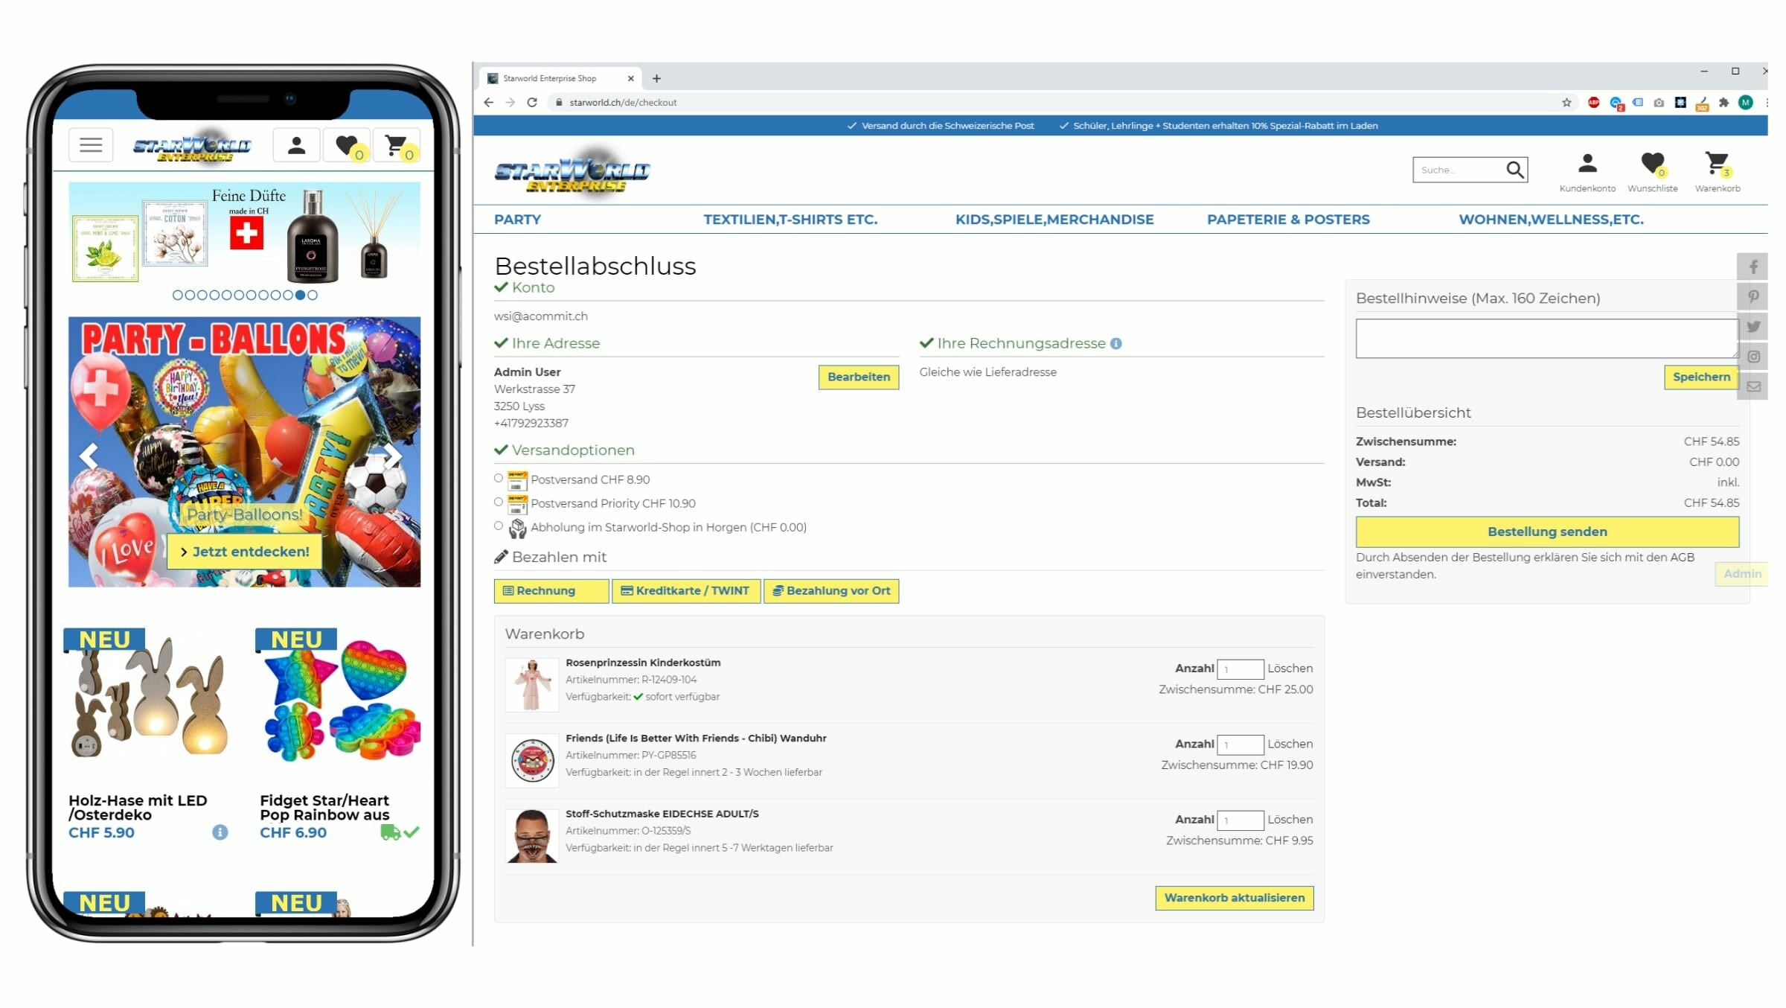Click the browser forward arrow
The image size is (1786, 1008).
pyautogui.click(x=510, y=103)
